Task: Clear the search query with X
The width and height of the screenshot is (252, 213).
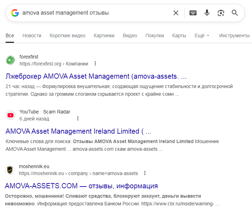Action: (176, 13)
